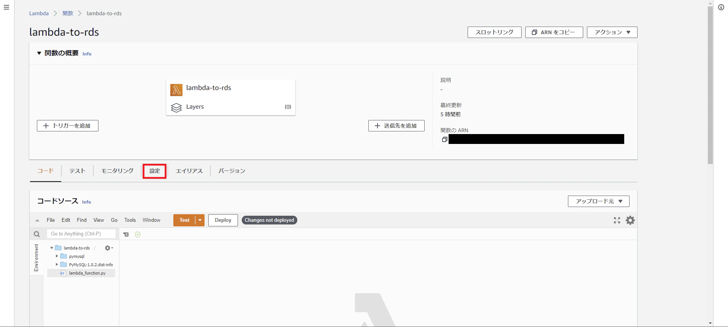
Task: Select the バージョン tab
Action: click(232, 171)
